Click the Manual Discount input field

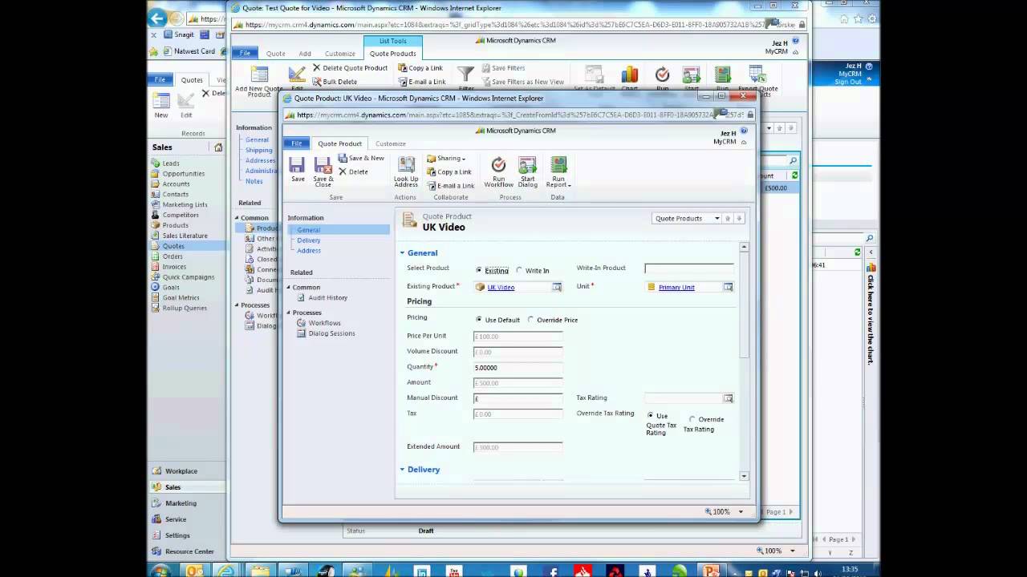(x=518, y=398)
